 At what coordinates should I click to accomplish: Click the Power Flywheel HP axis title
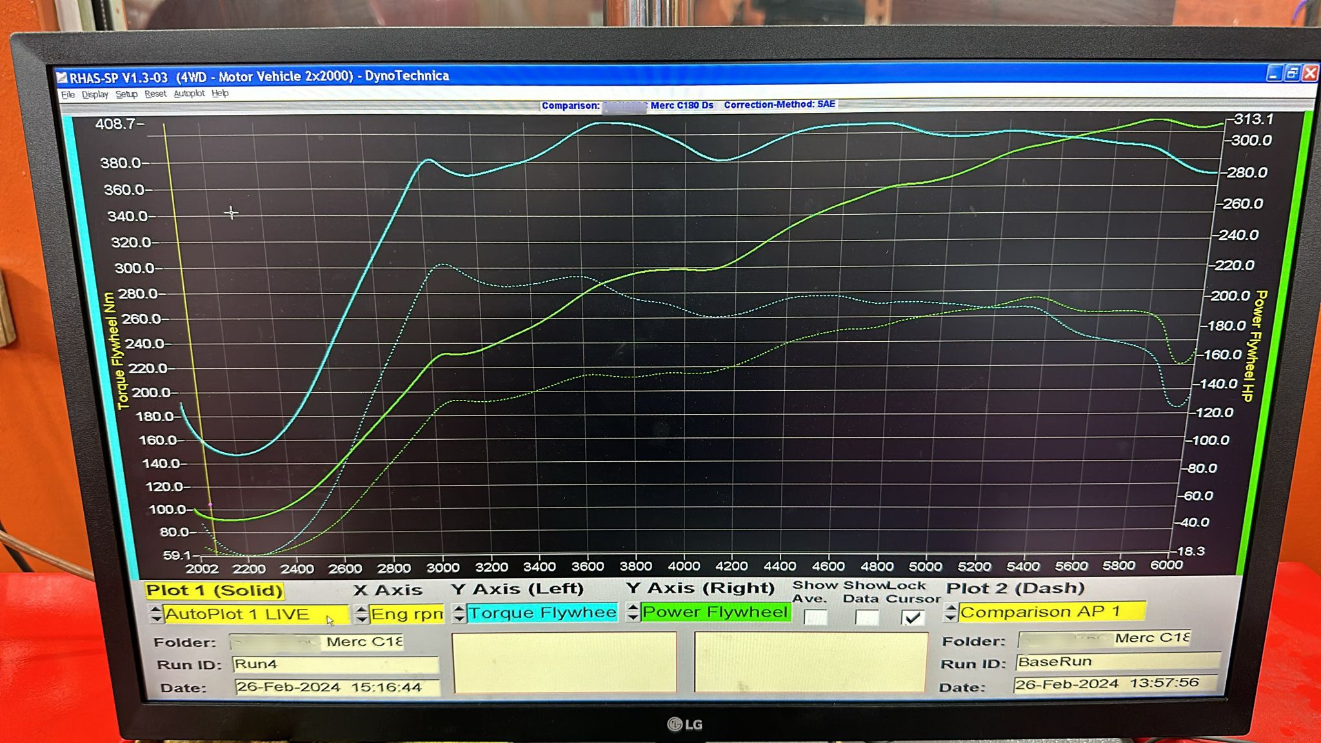pos(1255,346)
